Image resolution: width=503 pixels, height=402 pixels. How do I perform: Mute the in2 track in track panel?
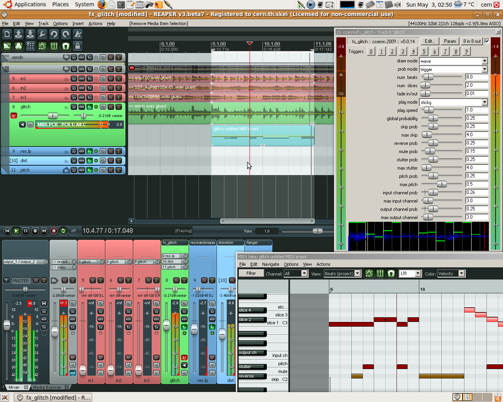[110, 88]
